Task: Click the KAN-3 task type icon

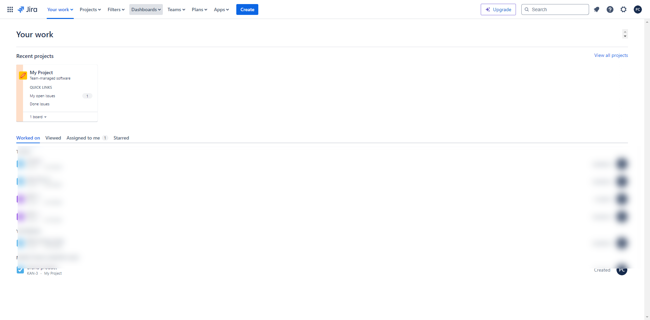Action: (20, 270)
